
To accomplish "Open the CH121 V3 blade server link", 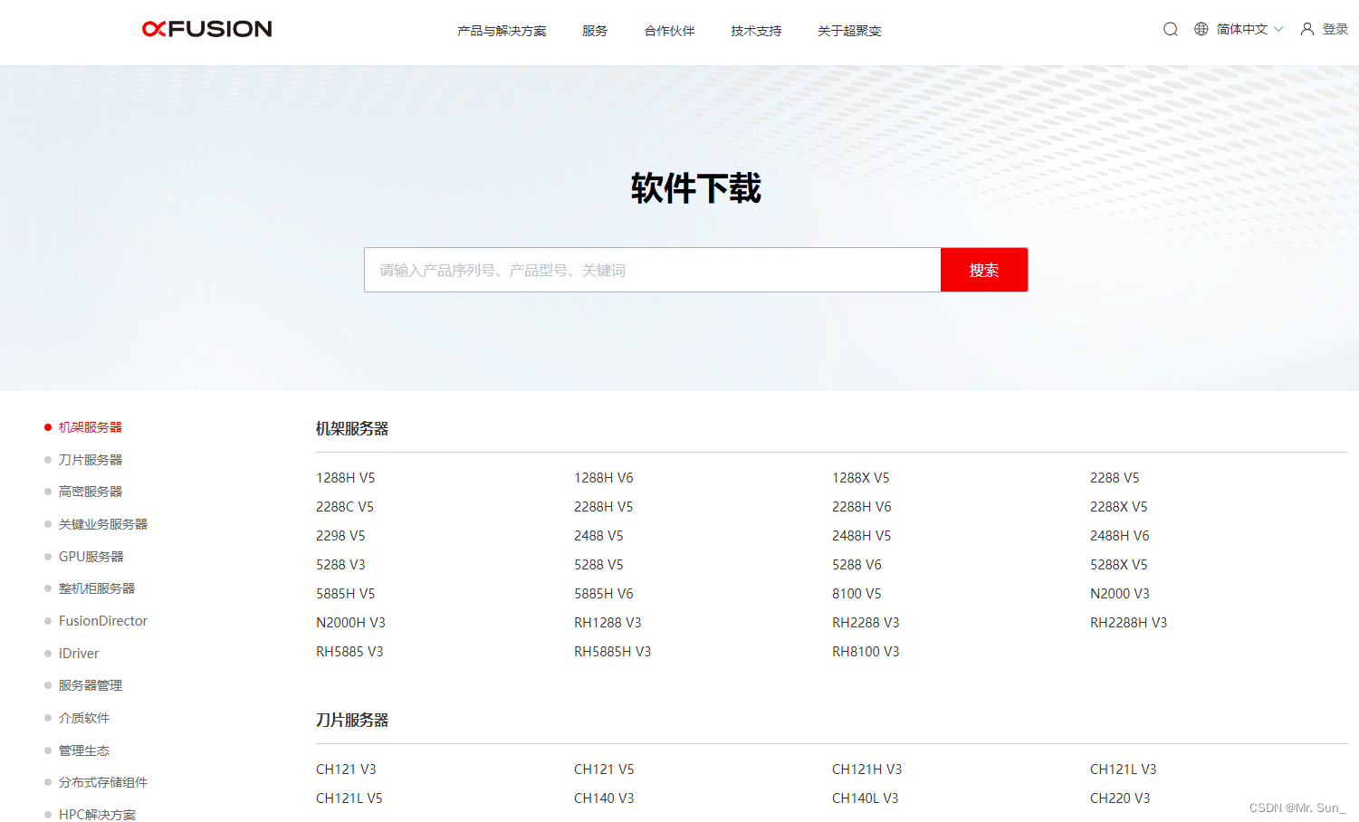I will pos(346,769).
